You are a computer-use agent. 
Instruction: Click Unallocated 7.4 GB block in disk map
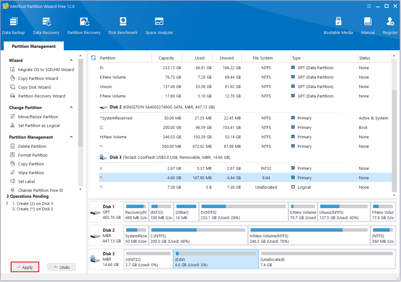coord(327,259)
